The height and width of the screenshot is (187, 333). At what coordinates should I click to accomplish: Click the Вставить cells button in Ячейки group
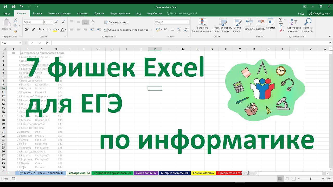pos(249,25)
